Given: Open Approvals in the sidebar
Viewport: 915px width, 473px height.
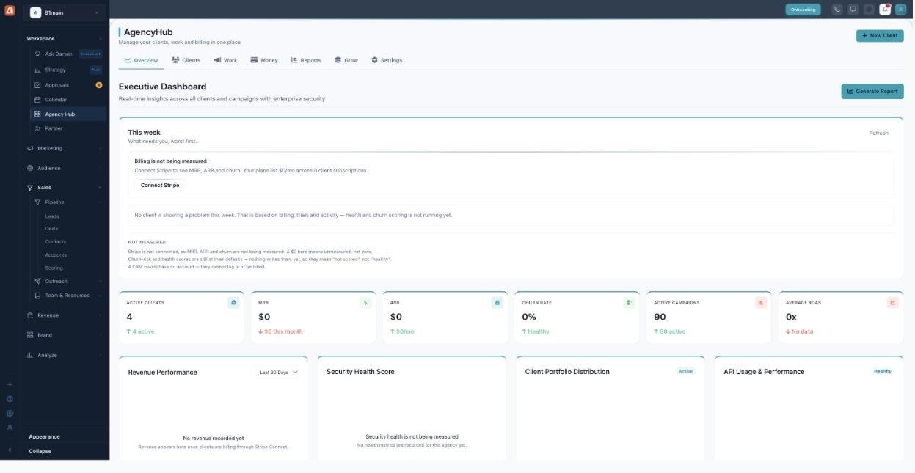Looking at the screenshot, I should [x=68, y=85].
